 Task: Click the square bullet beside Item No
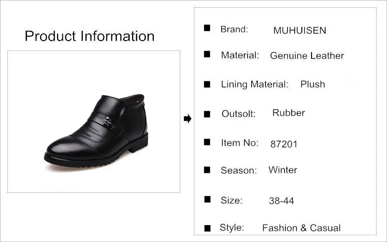tap(207, 142)
